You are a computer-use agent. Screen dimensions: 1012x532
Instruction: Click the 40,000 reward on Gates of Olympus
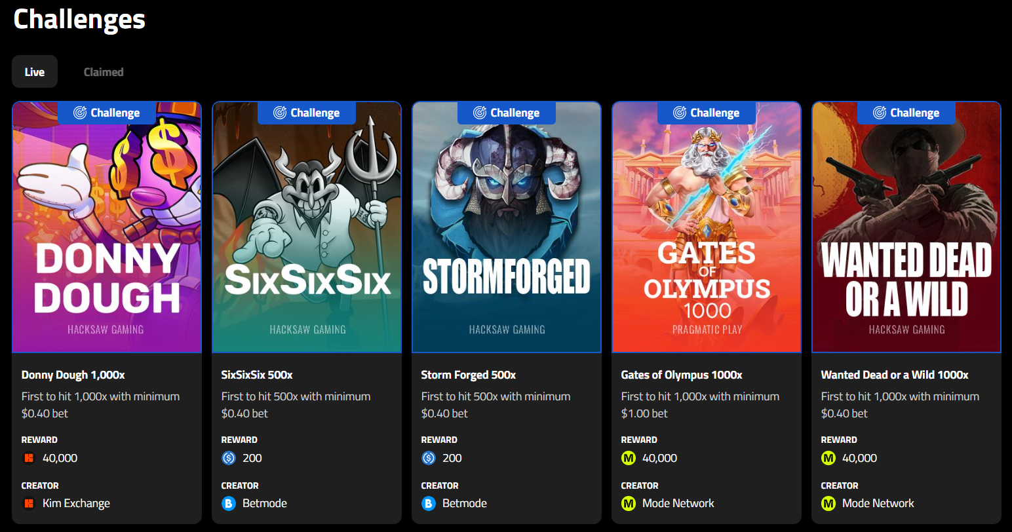point(659,458)
